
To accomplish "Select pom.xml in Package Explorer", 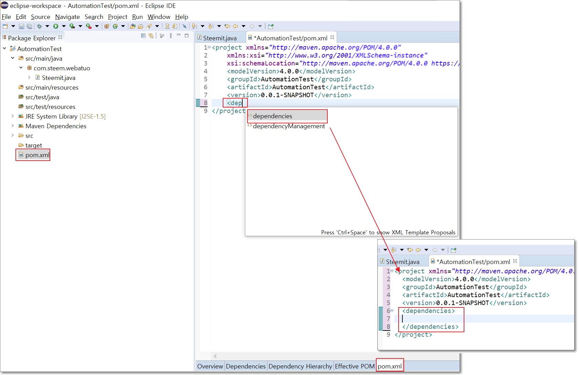I will tap(34, 155).
